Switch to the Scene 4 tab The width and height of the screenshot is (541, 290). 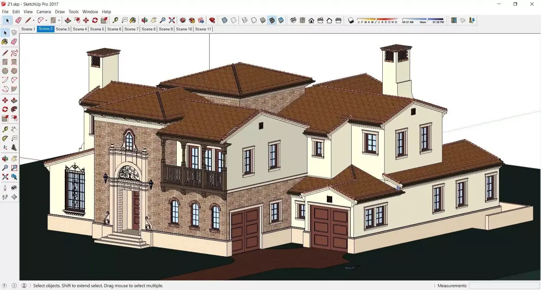pos(79,29)
